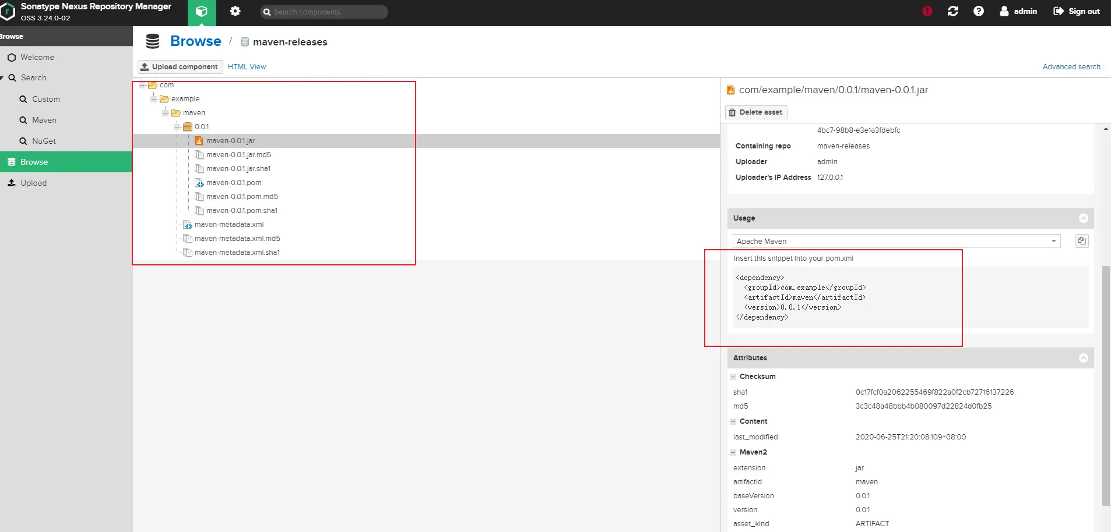
Task: Click the maven-metadata.xml.sha1 file icon
Action: tap(188, 253)
